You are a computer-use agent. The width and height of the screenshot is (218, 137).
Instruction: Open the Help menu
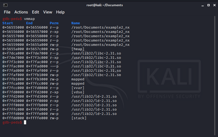click(x=60, y=12)
